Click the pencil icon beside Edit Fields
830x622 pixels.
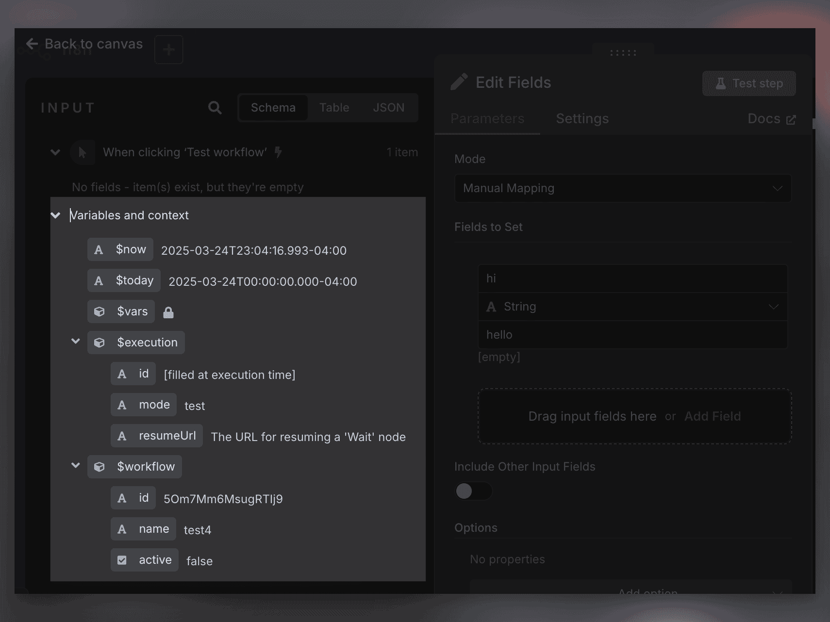coord(460,82)
